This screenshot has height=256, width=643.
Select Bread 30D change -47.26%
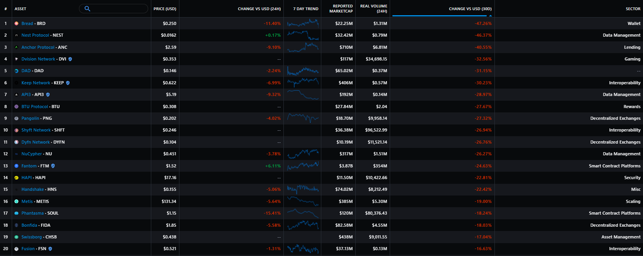(x=483, y=23)
